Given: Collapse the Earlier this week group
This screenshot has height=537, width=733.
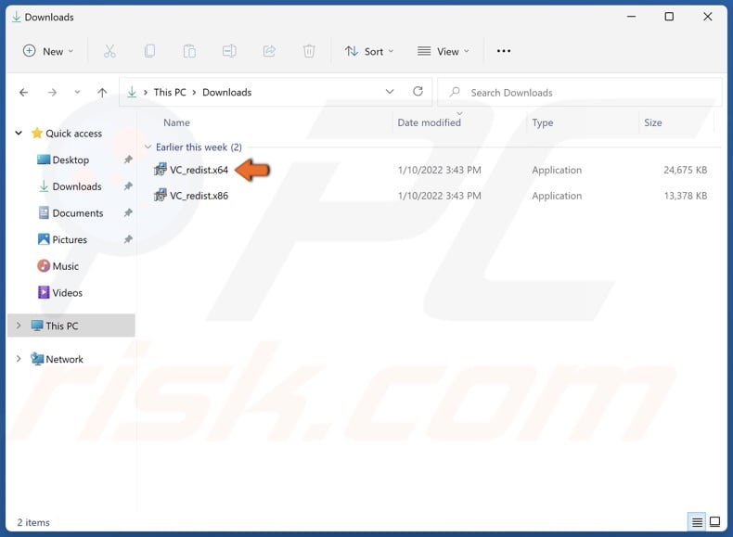Looking at the screenshot, I should [148, 147].
